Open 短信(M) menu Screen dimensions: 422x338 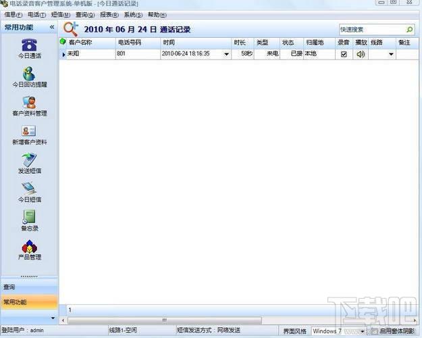(61, 15)
